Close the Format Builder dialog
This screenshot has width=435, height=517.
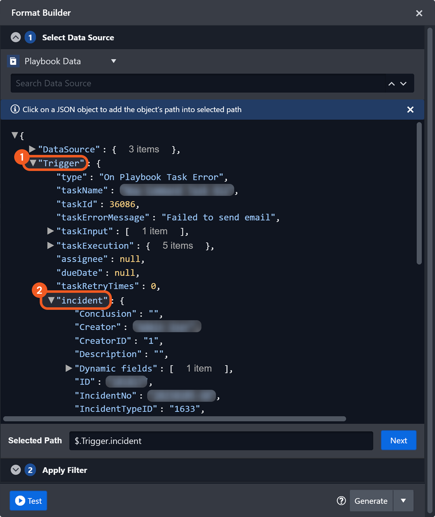point(419,13)
